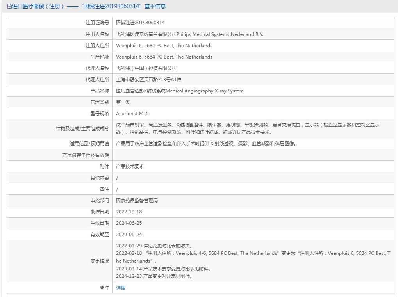Click agent name 飞利浦（中国）投资有限公司
The width and height of the screenshot is (398, 297).
146,68
